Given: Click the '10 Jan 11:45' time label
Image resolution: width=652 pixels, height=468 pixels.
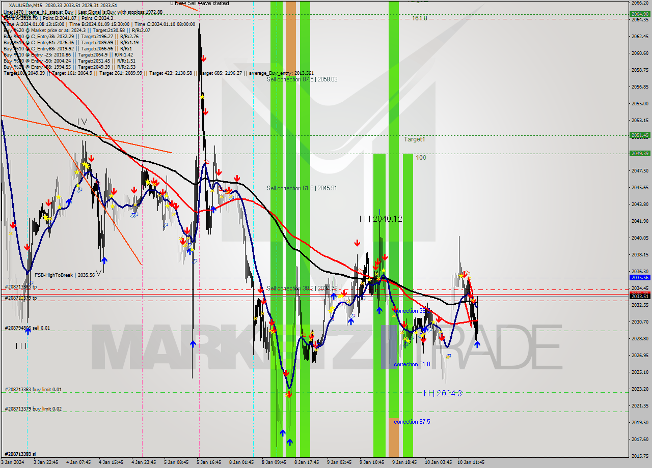Looking at the screenshot, I should pyautogui.click(x=471, y=462).
